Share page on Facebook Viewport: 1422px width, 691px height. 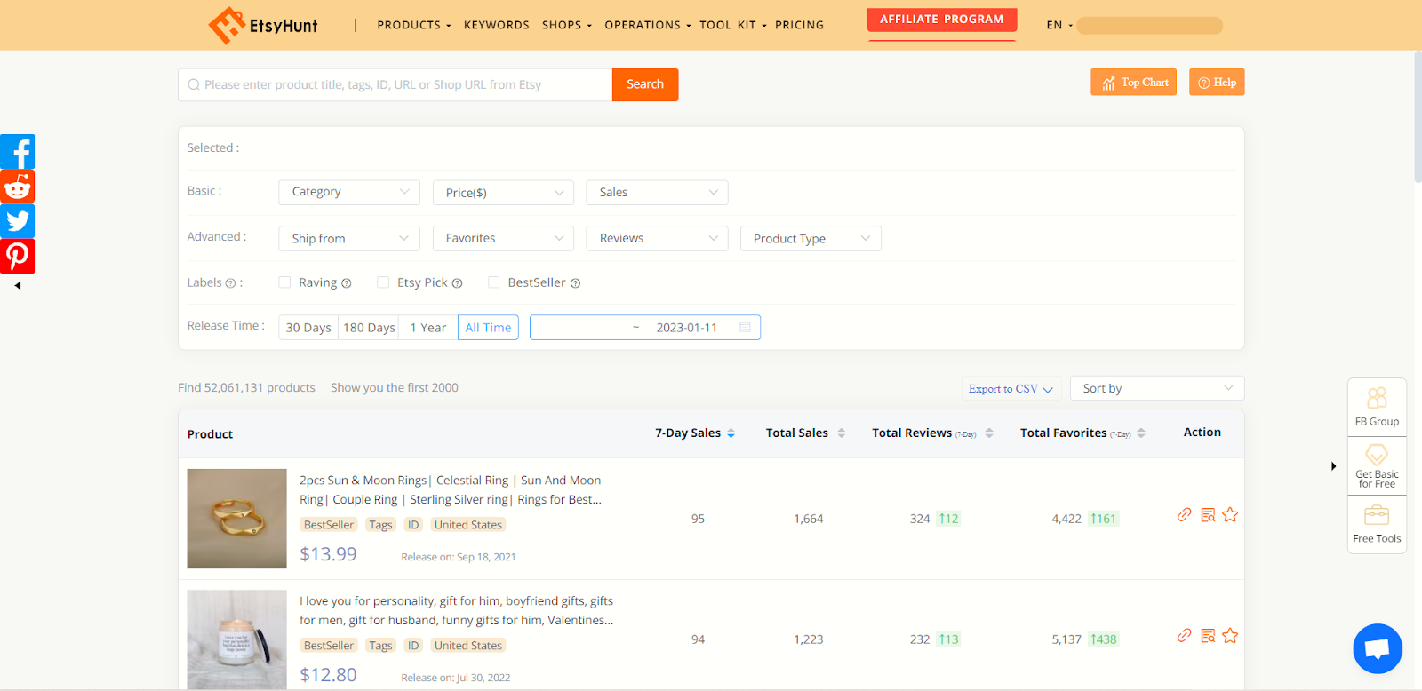point(18,152)
